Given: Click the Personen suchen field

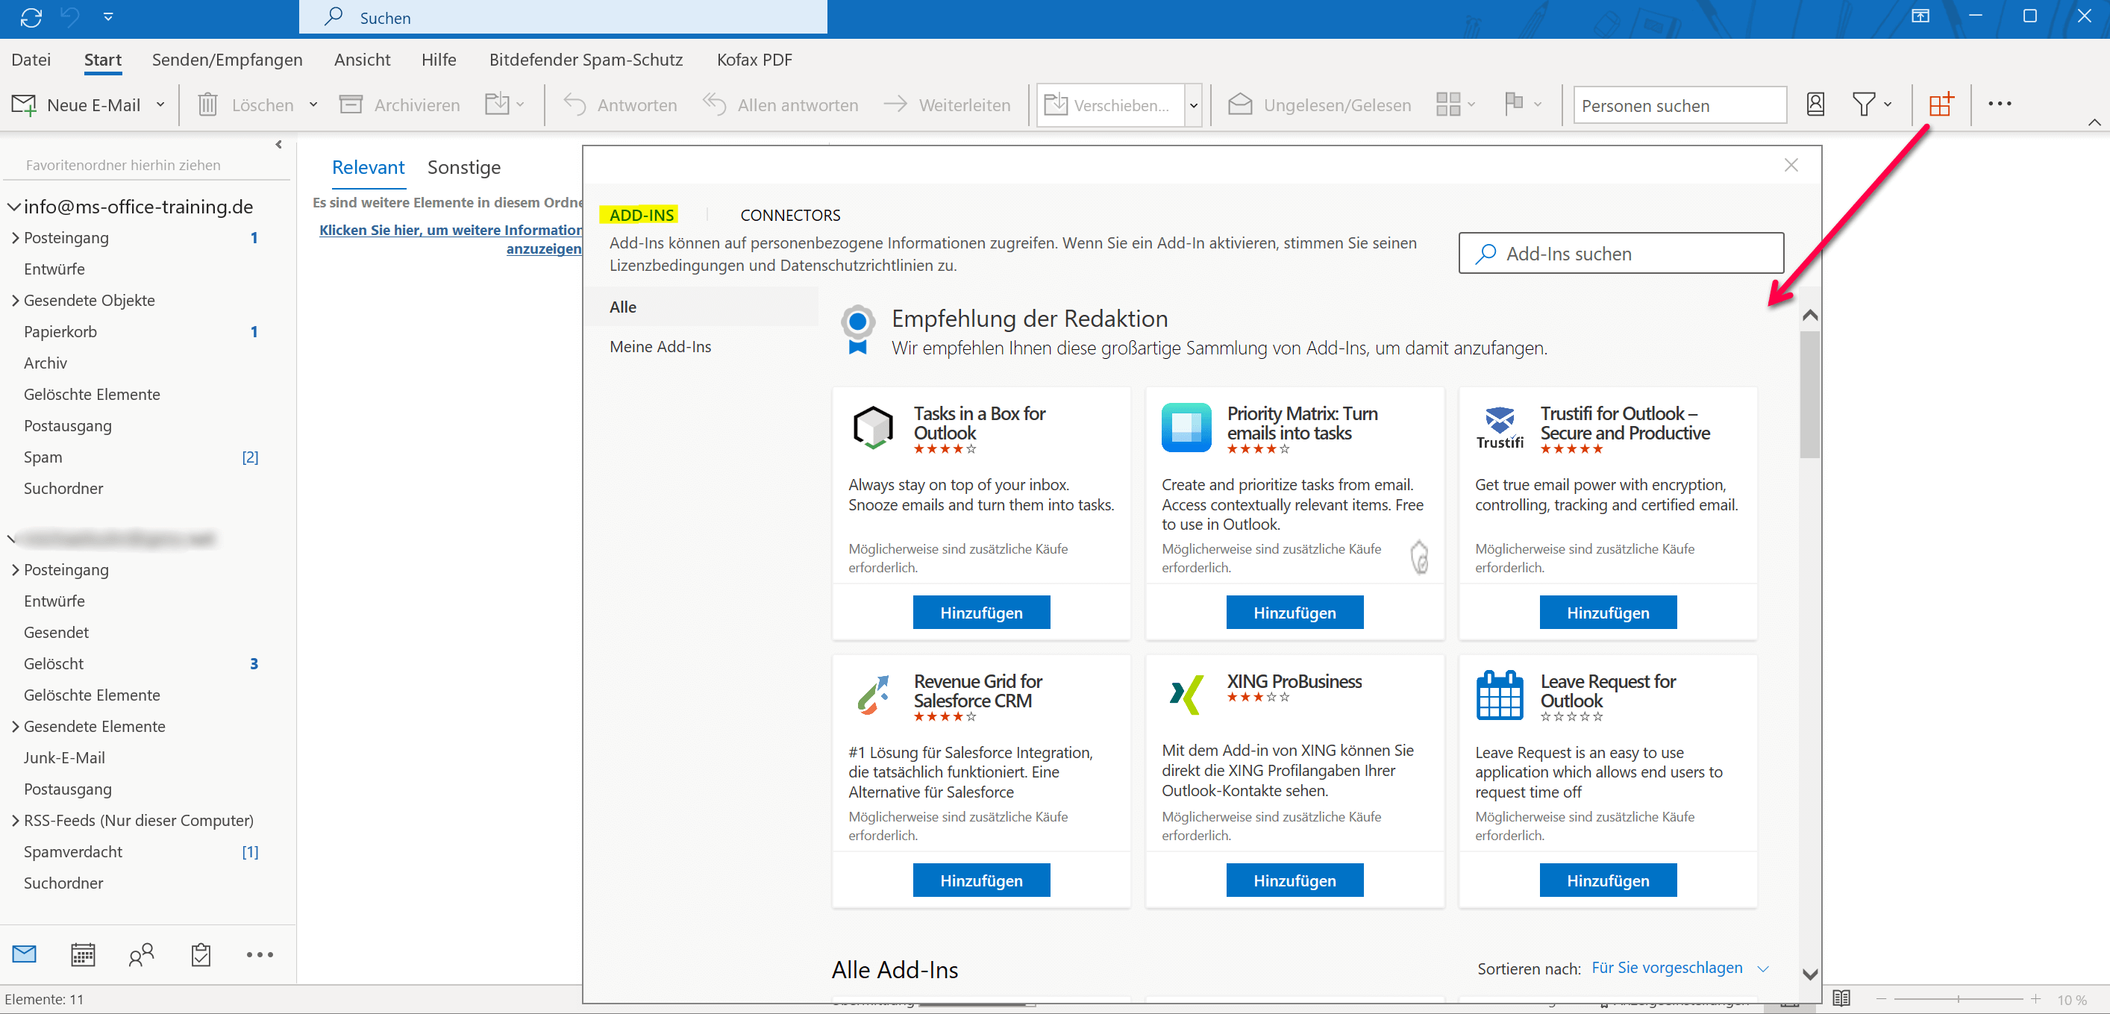Looking at the screenshot, I should 1679,106.
